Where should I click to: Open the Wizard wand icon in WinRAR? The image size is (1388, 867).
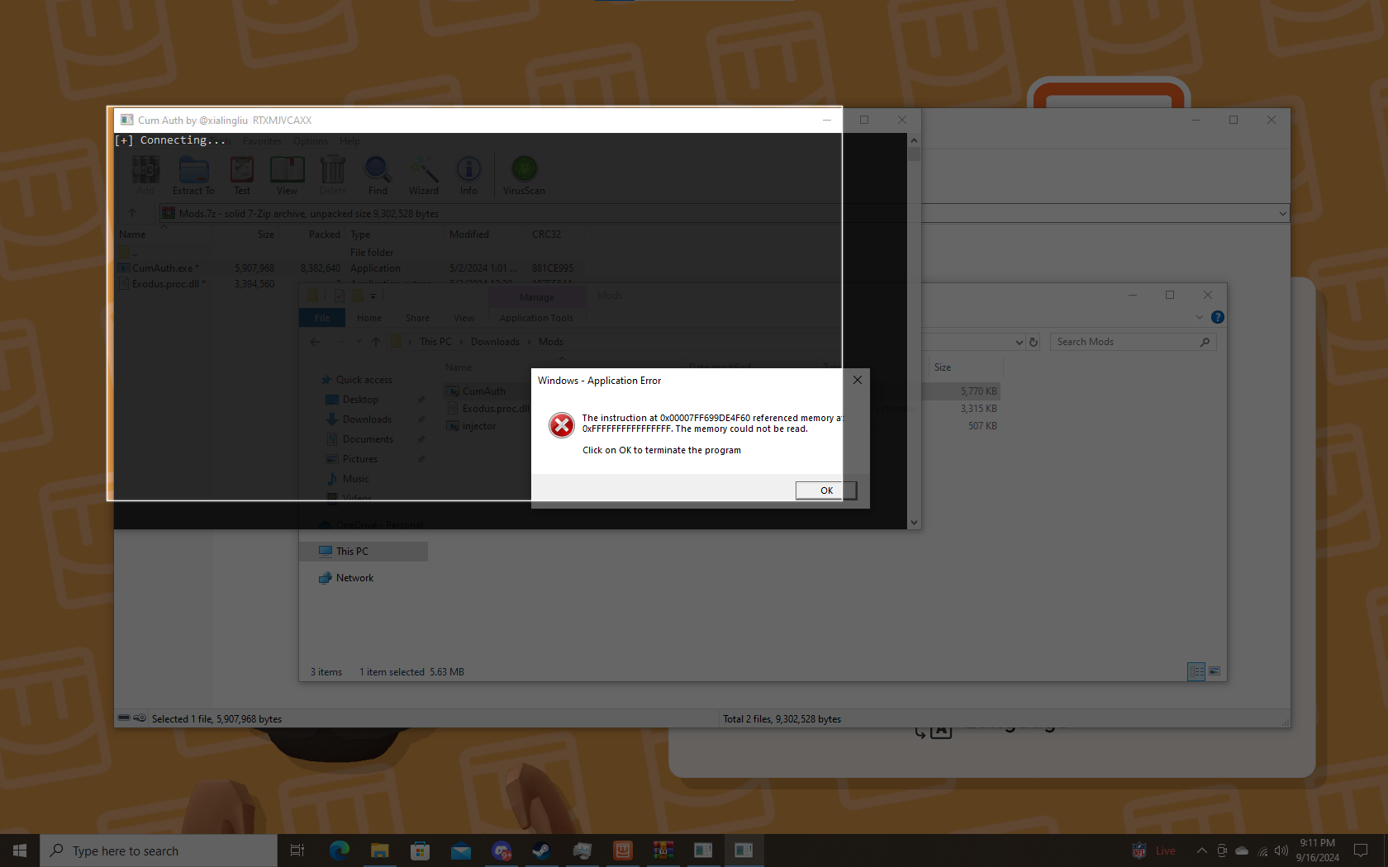[424, 176]
